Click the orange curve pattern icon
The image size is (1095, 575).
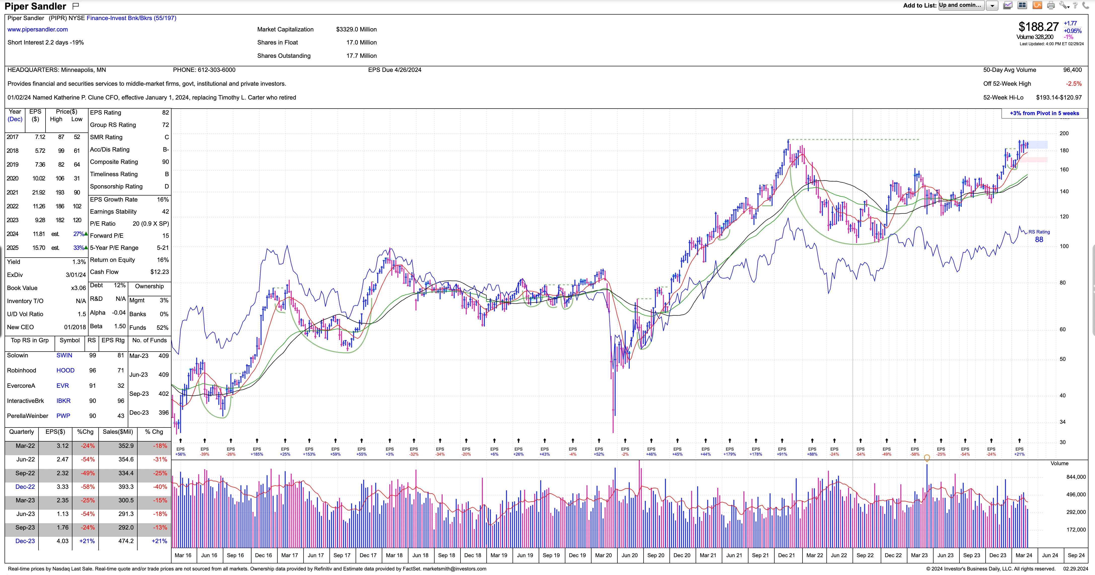(x=1037, y=6)
